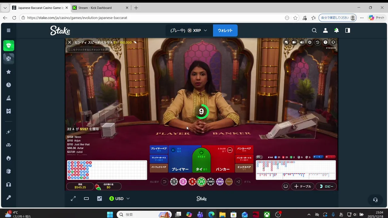
Task: Open the flame hot games sidebar icon
Action: pyautogui.click(x=8, y=158)
